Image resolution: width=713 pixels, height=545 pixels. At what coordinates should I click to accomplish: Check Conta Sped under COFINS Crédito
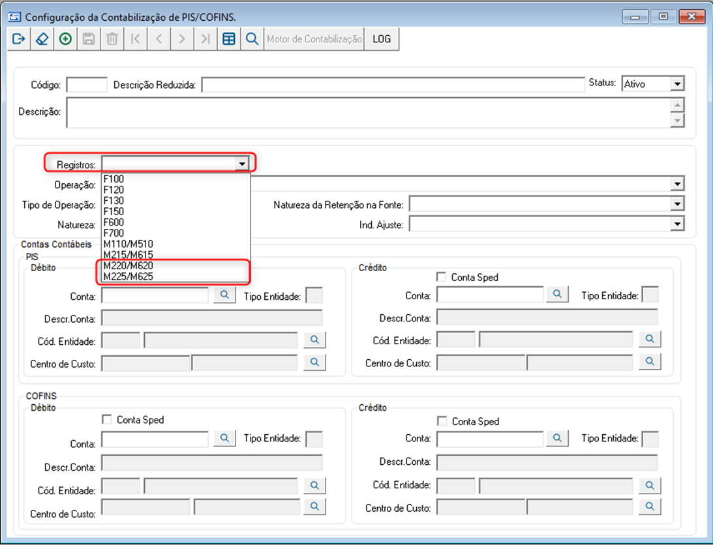442,421
